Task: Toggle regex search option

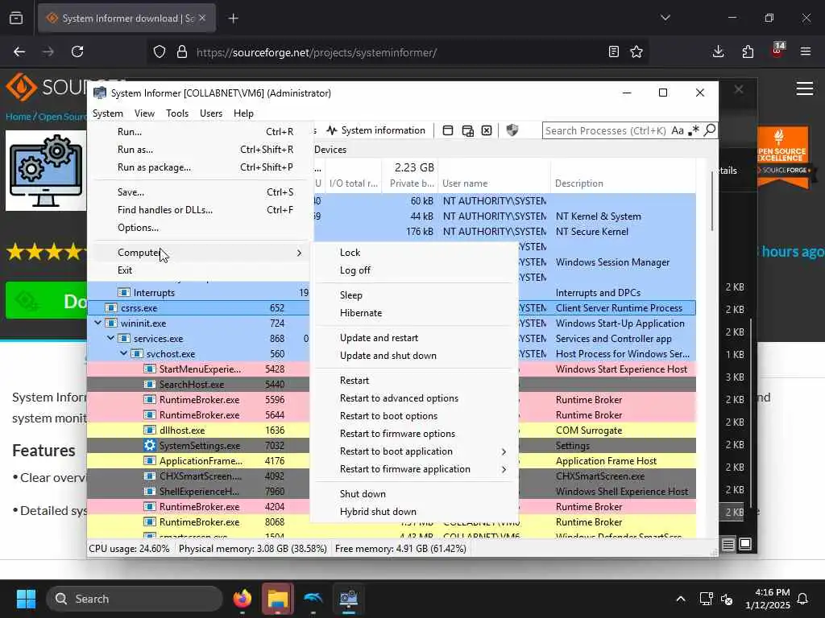Action: click(694, 130)
